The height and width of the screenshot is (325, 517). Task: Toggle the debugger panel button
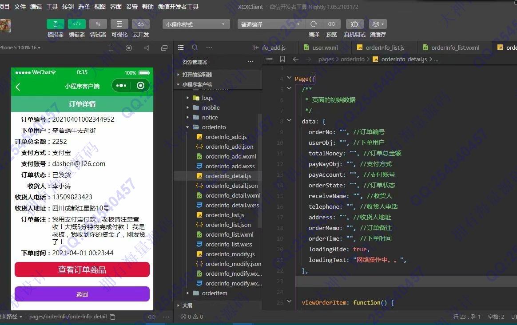click(98, 24)
